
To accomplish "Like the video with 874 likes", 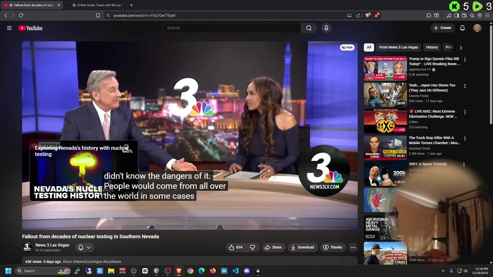I will pyautogui.click(x=236, y=247).
